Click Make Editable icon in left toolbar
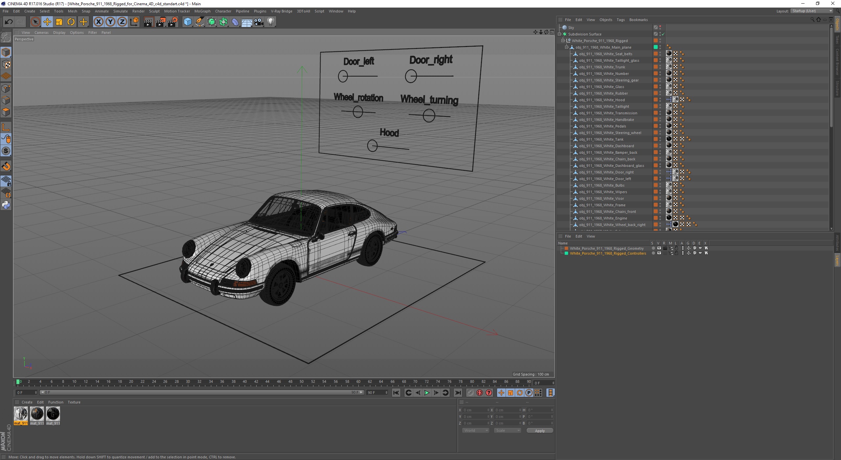Screen dimensions: 841x460 click(x=6, y=38)
